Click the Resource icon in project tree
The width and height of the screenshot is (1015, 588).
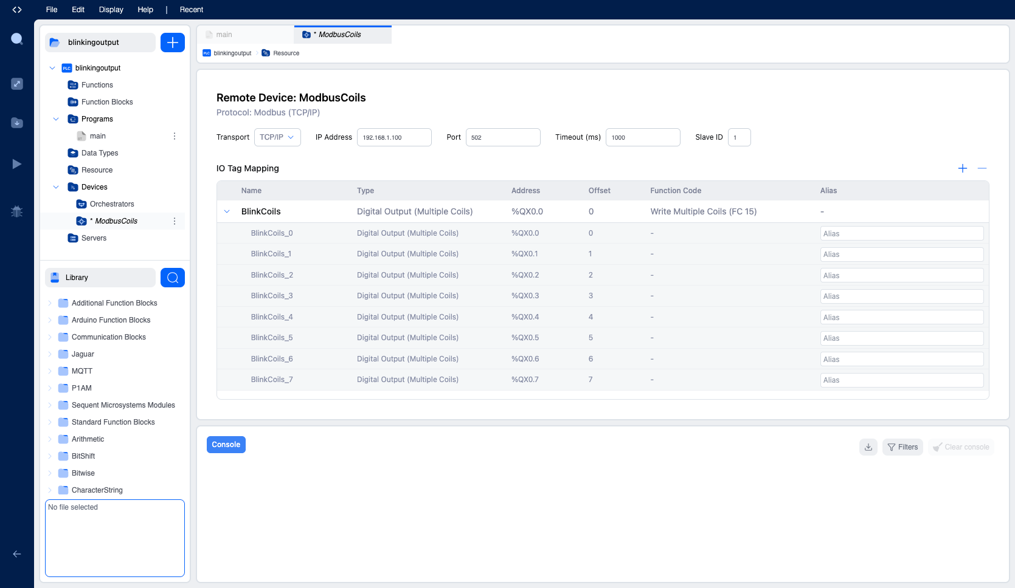[73, 170]
